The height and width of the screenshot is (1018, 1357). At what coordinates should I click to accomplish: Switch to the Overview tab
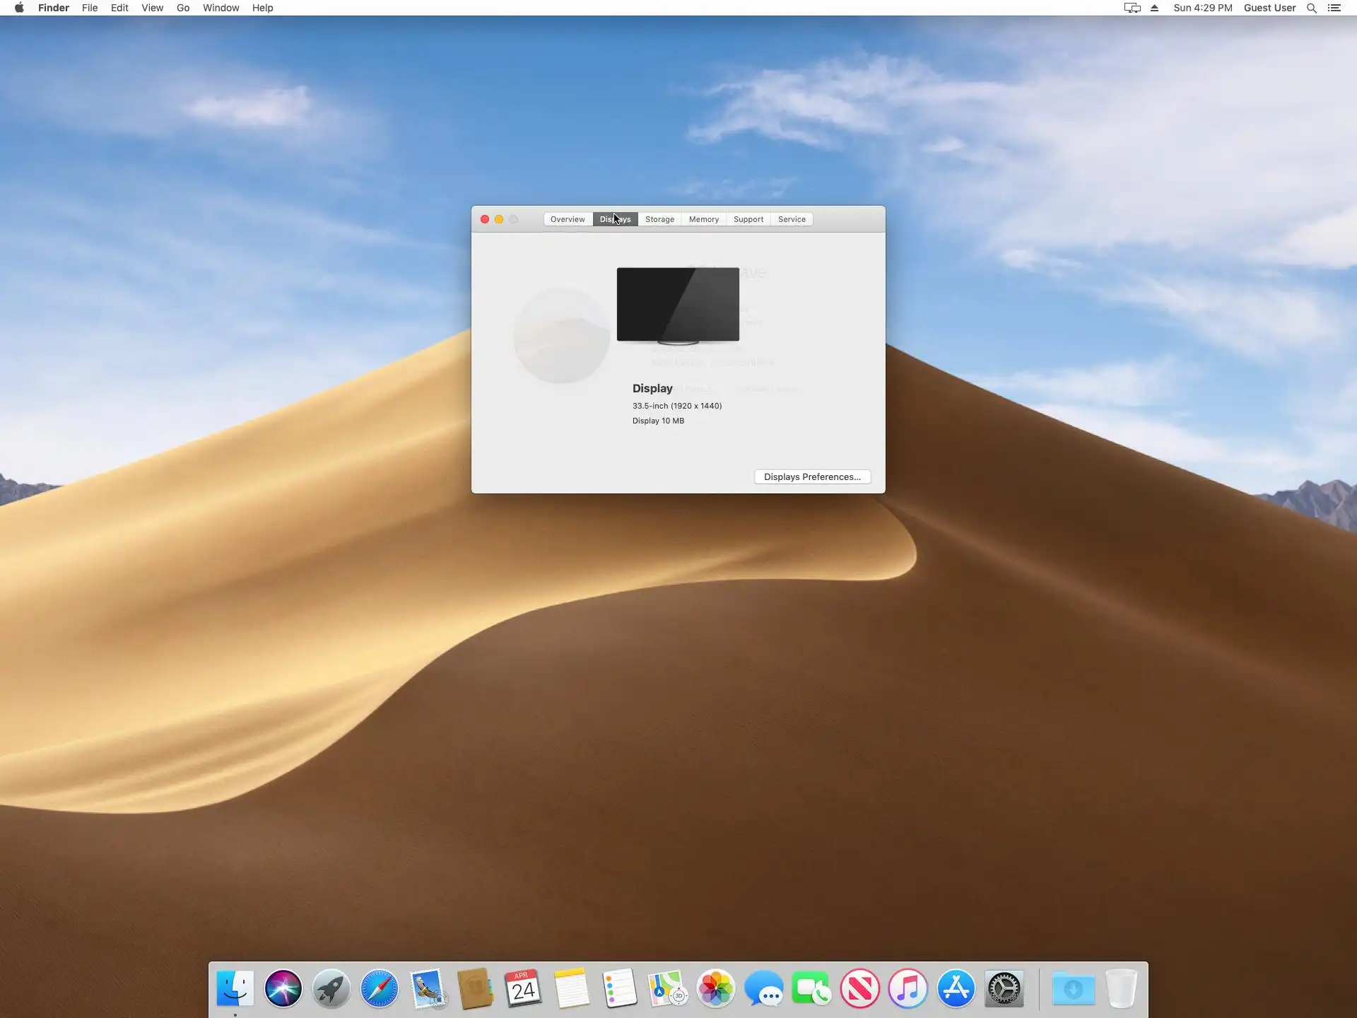568,219
